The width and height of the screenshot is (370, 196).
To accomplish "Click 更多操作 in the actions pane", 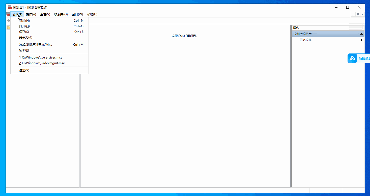I will point(306,40).
